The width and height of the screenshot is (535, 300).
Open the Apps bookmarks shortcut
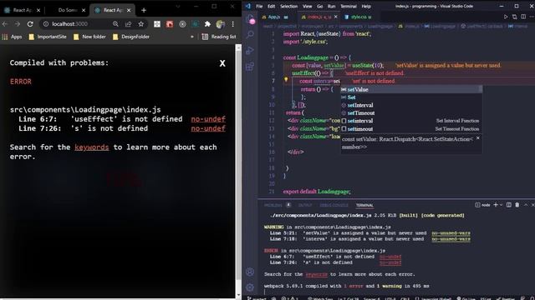12,37
